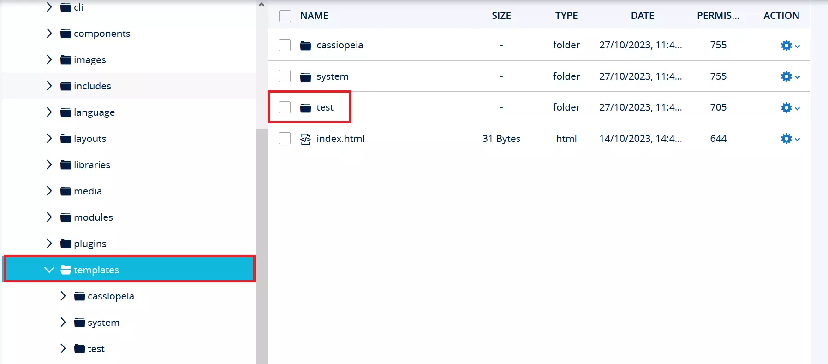Expand the images folder chevron
This screenshot has width=828, height=364.
coord(49,59)
